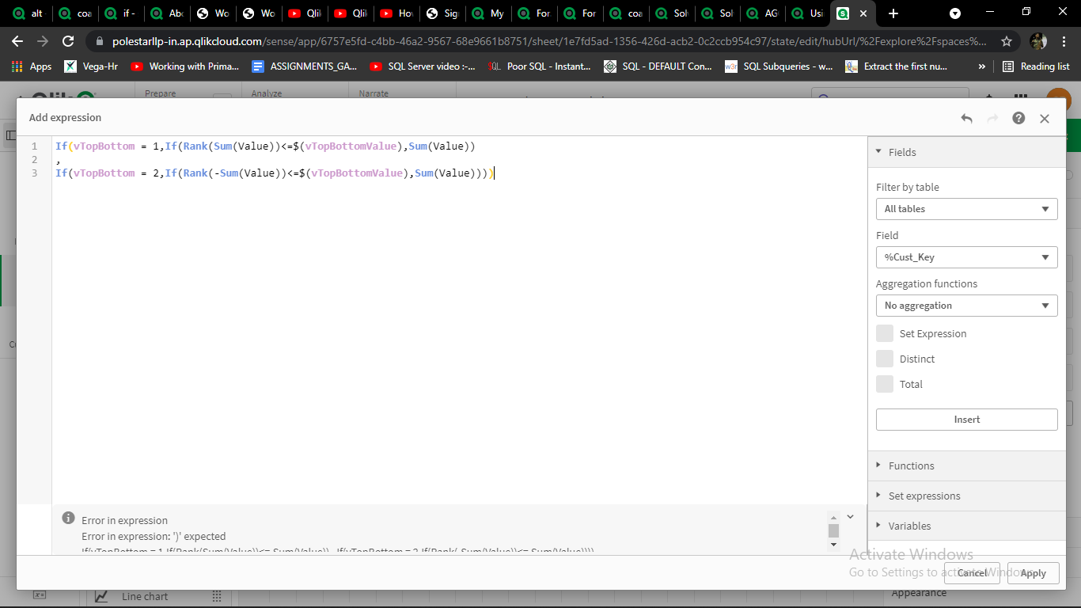
Task: Check the Total checkbox
Action: (885, 384)
